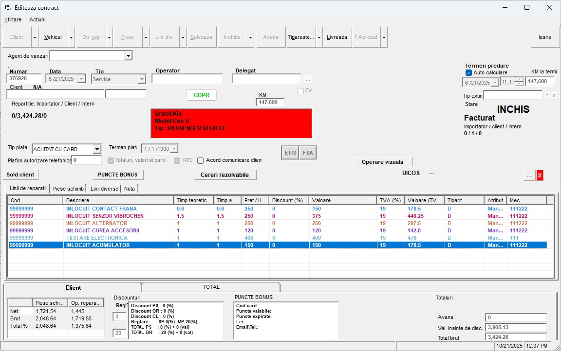Open the Agent de vanzari dropdown
Image resolution: width=561 pixels, height=351 pixels.
click(128, 56)
